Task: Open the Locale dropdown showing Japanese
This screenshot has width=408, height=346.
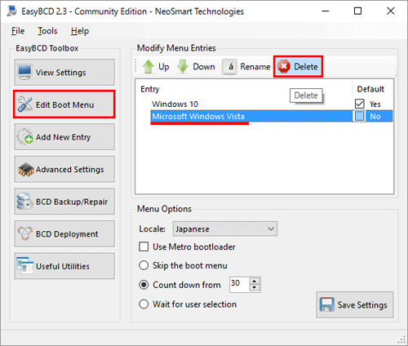Action: click(225, 228)
